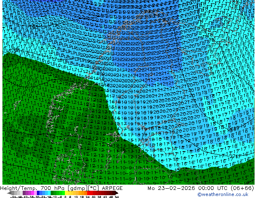
Task: Click the '23-02-2026' forecast date
Action: pyautogui.click(x=176, y=188)
